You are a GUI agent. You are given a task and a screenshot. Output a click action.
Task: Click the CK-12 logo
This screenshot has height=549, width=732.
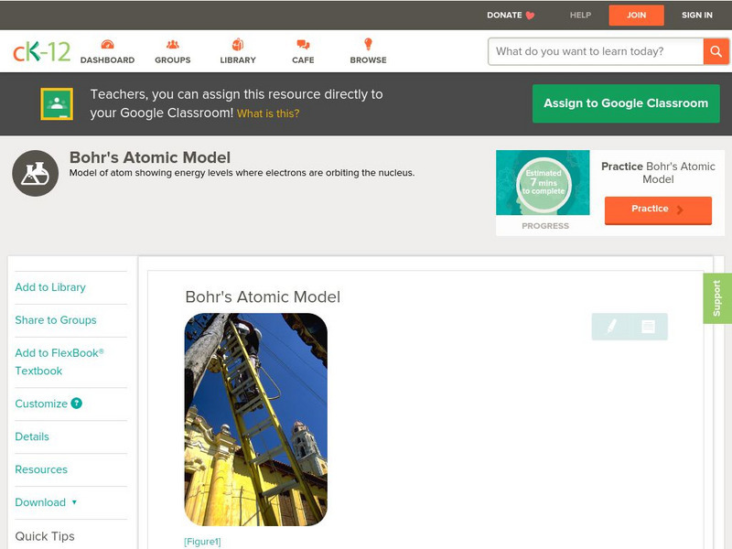(41, 52)
